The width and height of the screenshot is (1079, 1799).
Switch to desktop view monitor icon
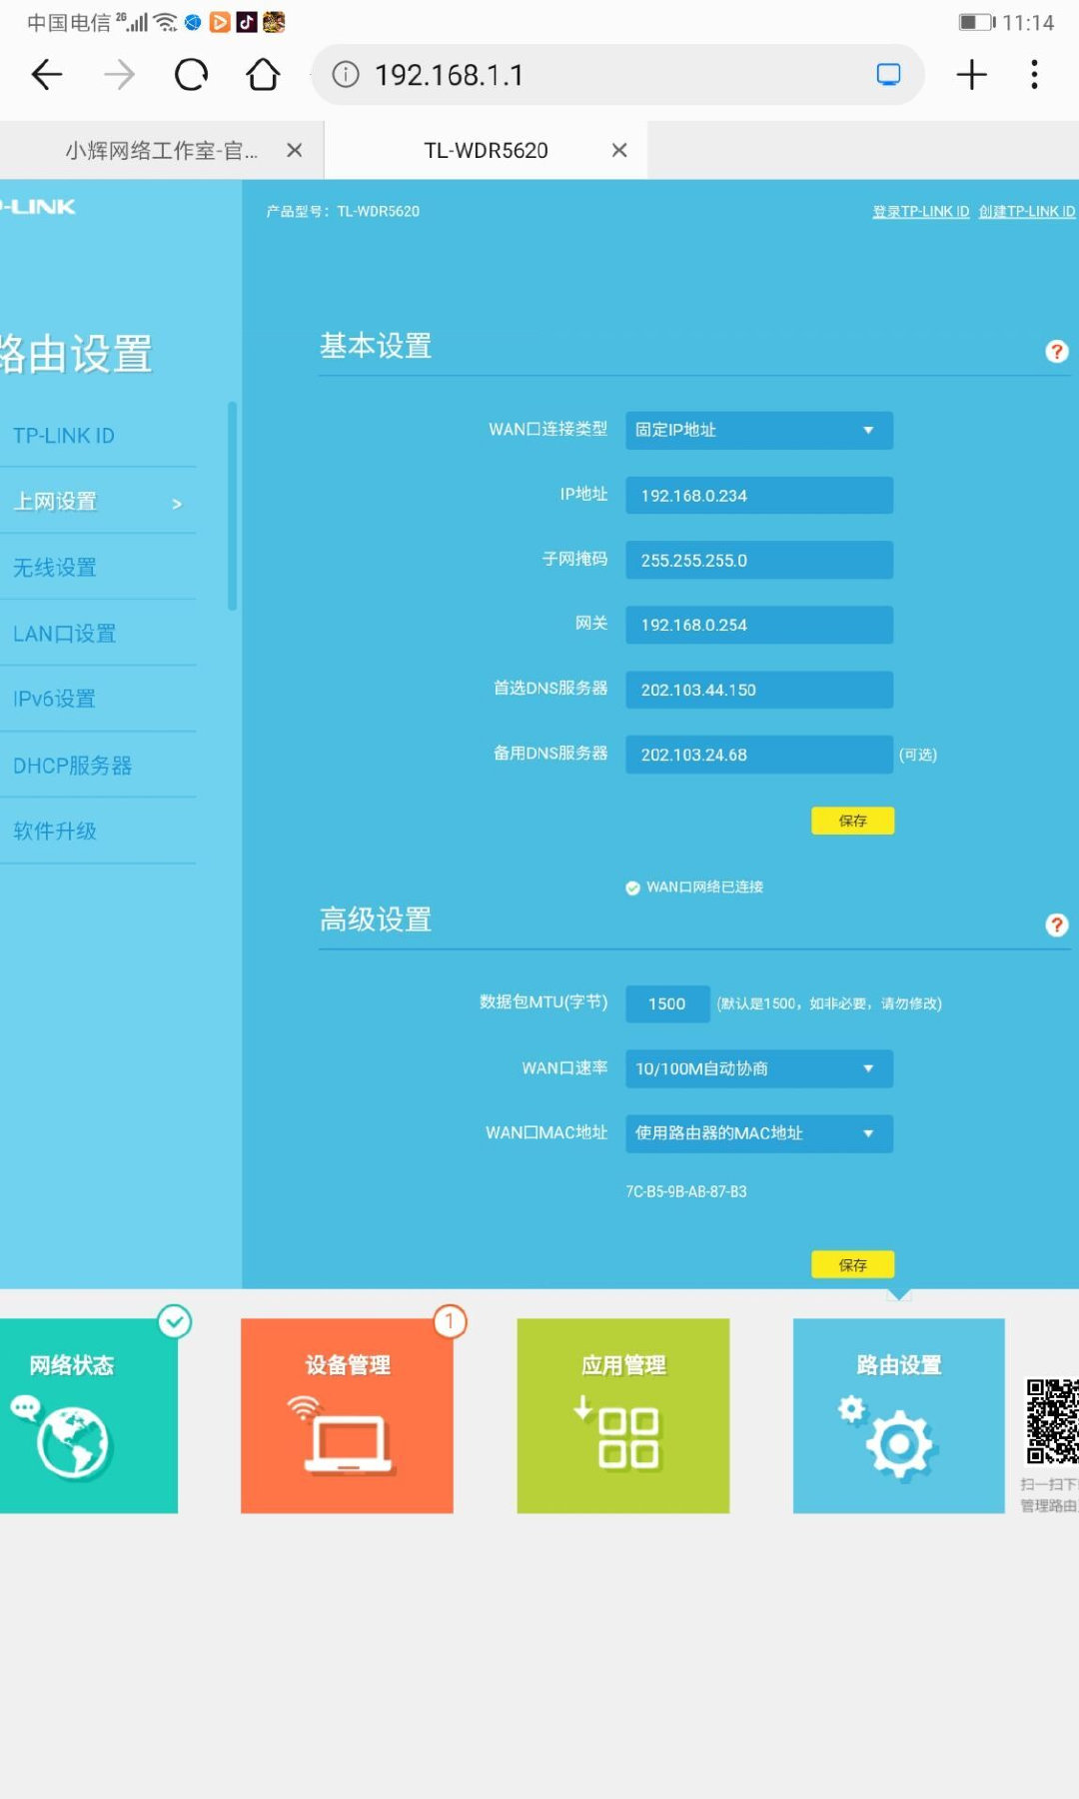pyautogui.click(x=888, y=75)
